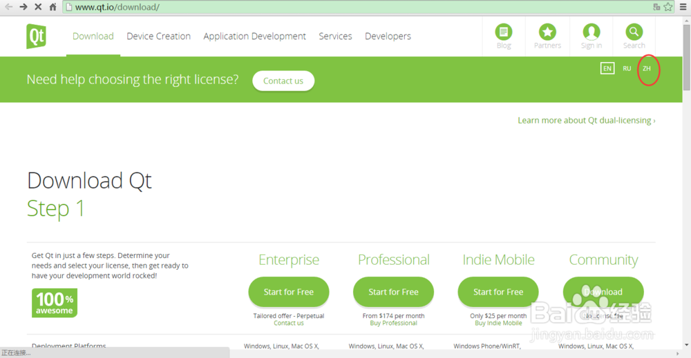
Task: Open Device Creation menu item
Action: point(159,36)
